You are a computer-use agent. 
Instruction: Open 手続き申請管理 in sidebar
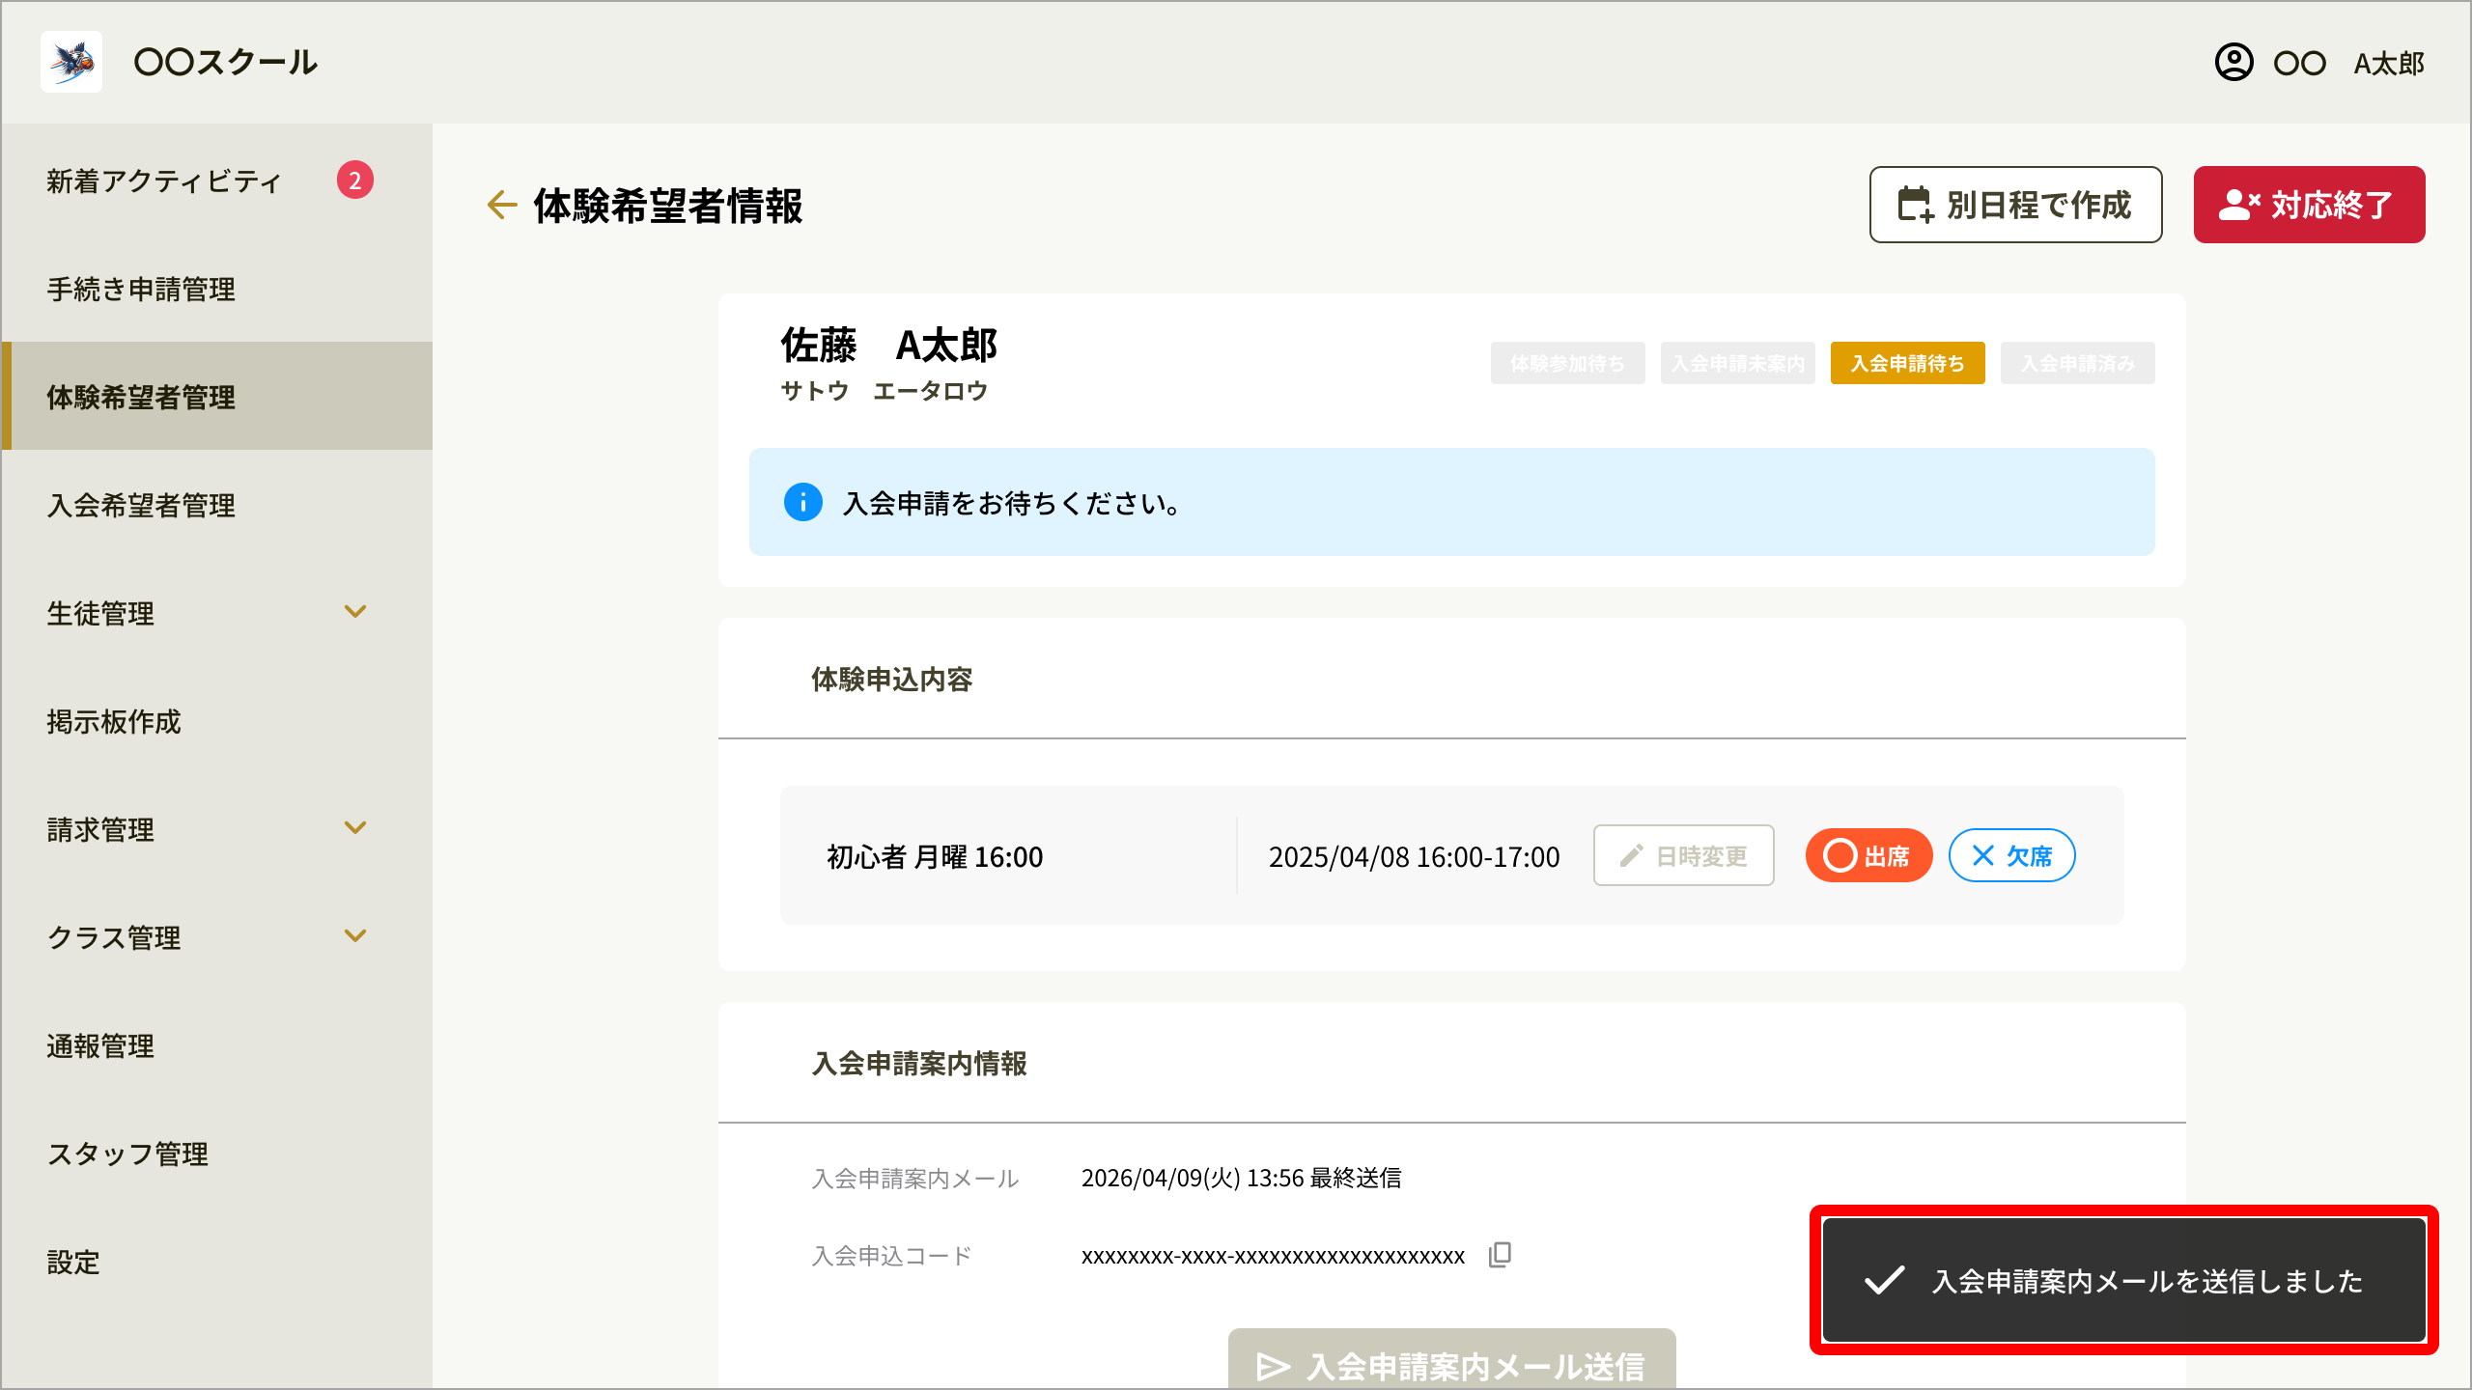click(217, 289)
